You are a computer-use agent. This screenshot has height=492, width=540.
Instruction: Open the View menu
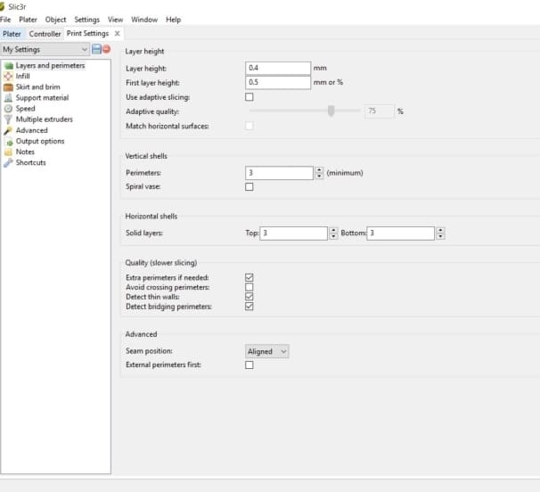pyautogui.click(x=115, y=20)
